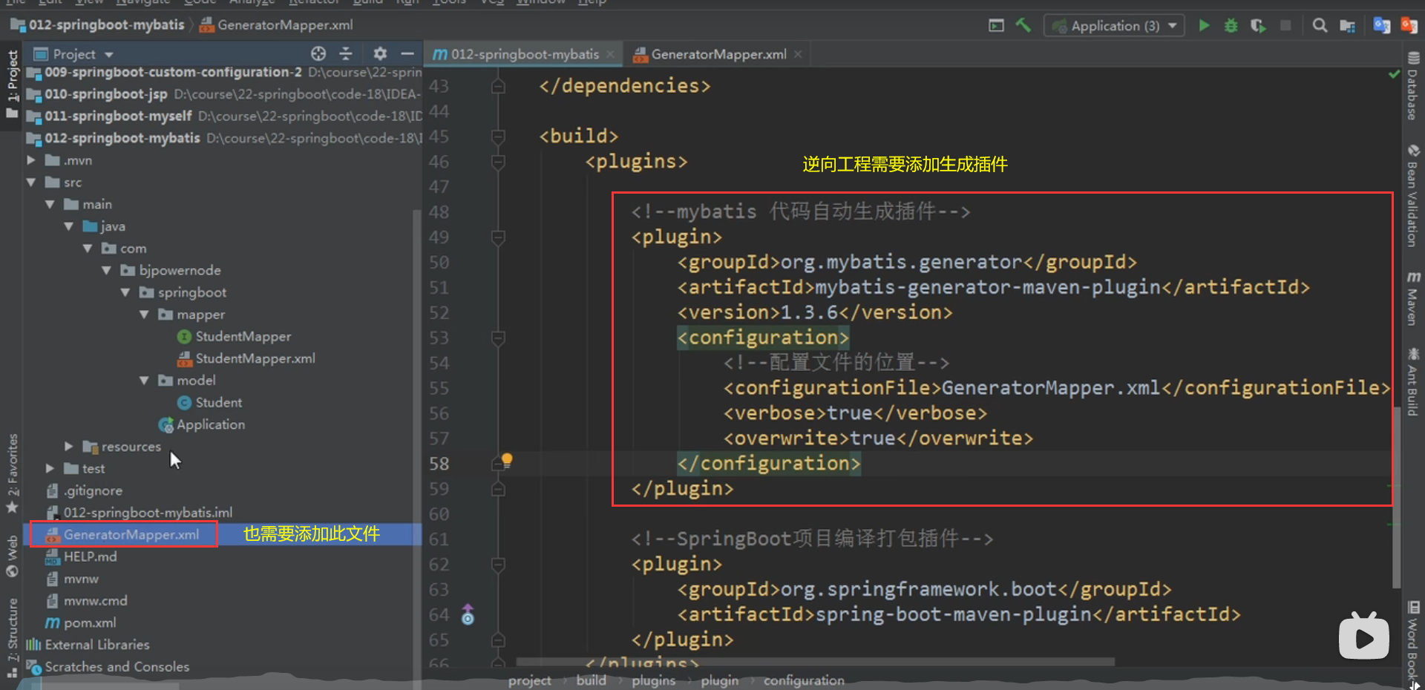Collapse all in the Project panel
Image resolution: width=1425 pixels, height=690 pixels.
(346, 53)
